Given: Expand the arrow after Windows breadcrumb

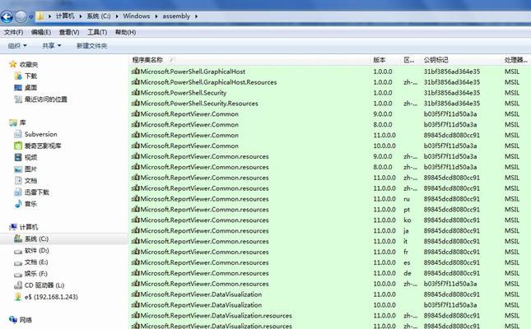Looking at the screenshot, I should (156, 16).
